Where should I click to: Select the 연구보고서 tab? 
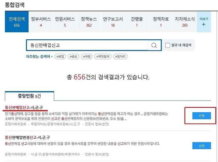click(x=113, y=22)
